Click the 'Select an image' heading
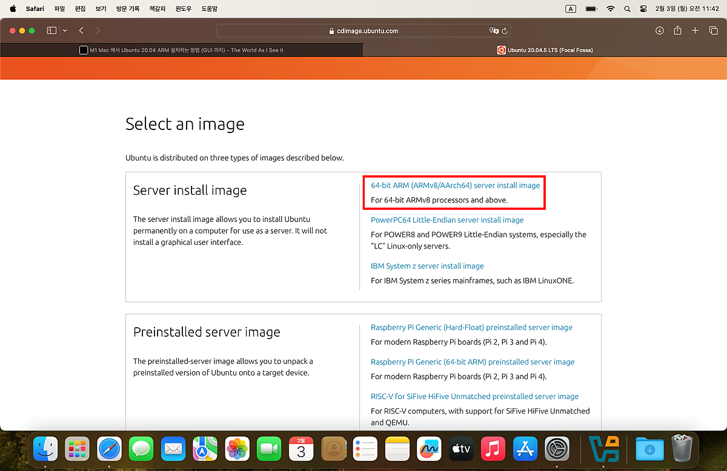The image size is (727, 471). point(185,125)
